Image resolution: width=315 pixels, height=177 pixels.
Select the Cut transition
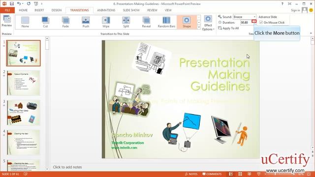pyautogui.click(x=45, y=22)
